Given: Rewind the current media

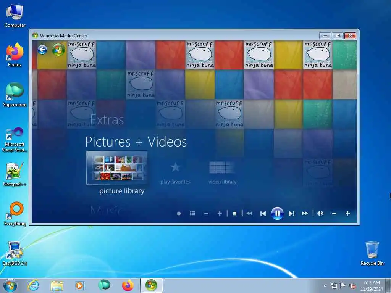Looking at the screenshot, I should pos(249,213).
